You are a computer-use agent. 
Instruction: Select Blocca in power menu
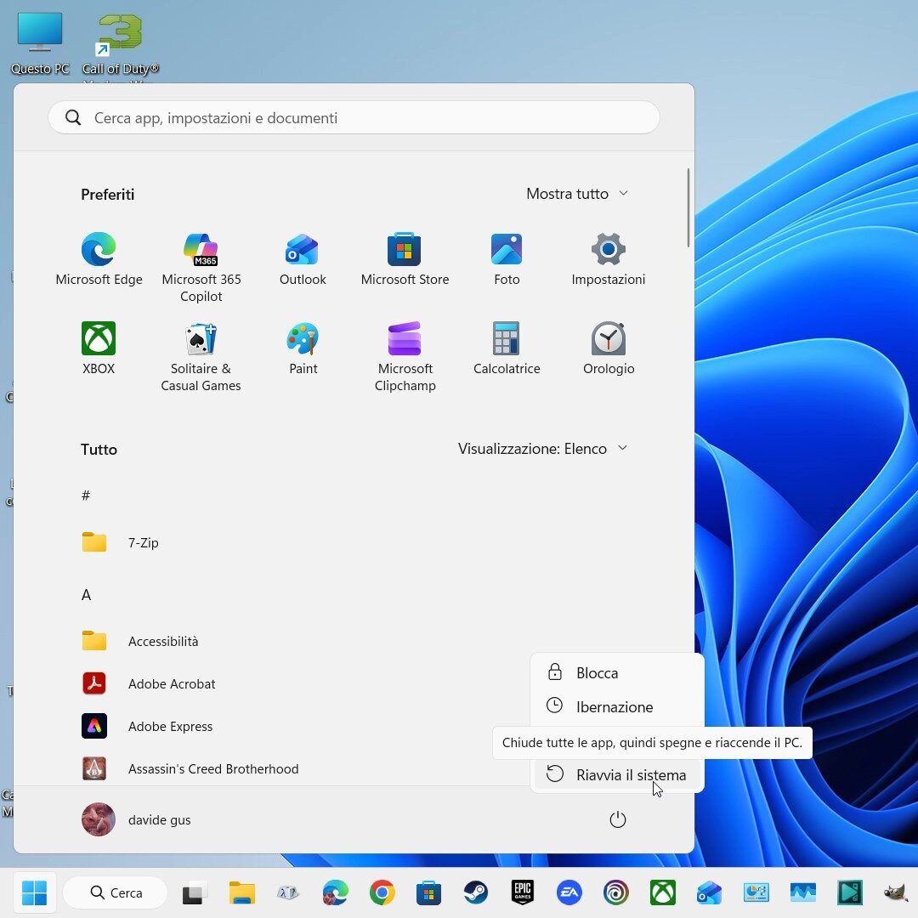[618, 672]
